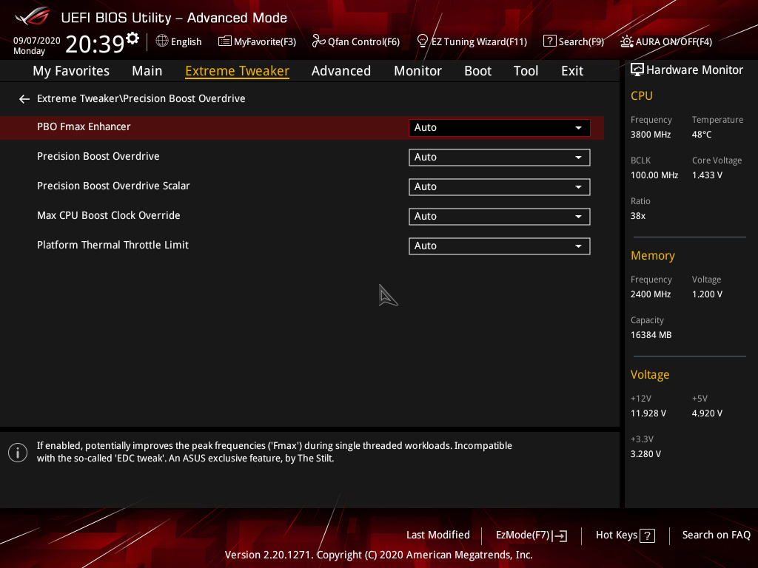
Task: Click the language globe icon
Action: [x=162, y=41]
